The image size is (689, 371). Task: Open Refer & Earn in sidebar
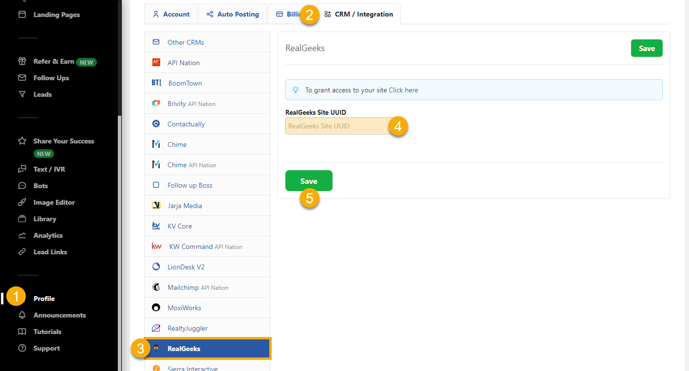click(x=54, y=62)
